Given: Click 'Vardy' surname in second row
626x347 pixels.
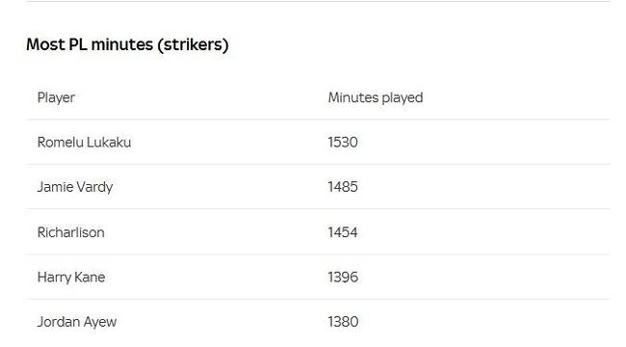Looking at the screenshot, I should click(x=94, y=187).
